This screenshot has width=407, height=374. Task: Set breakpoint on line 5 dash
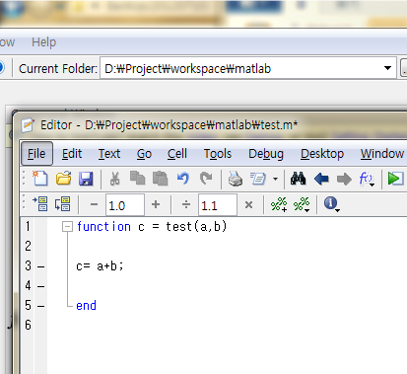point(40,306)
